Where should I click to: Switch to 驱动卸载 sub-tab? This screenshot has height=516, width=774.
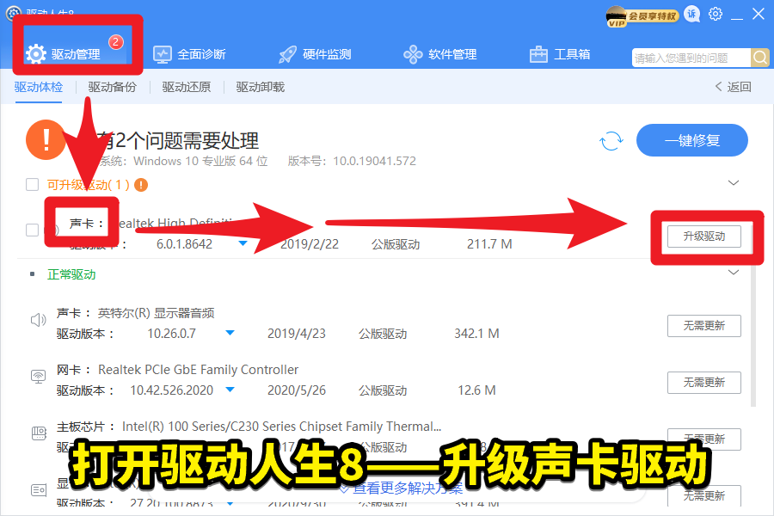click(260, 87)
